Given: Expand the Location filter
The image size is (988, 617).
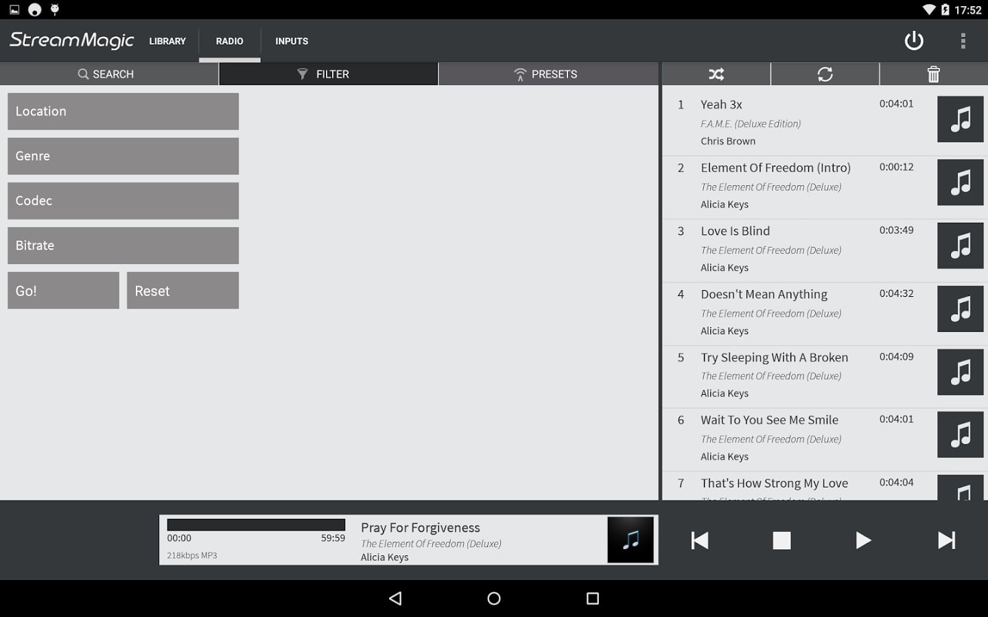Looking at the screenshot, I should [123, 111].
